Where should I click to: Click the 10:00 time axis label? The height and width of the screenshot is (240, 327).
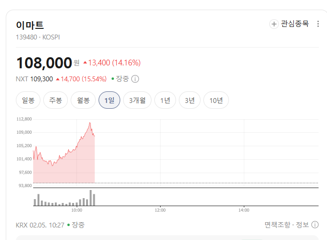click(x=76, y=210)
